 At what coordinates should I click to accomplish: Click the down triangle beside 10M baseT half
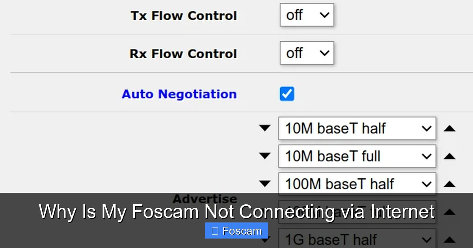point(265,128)
